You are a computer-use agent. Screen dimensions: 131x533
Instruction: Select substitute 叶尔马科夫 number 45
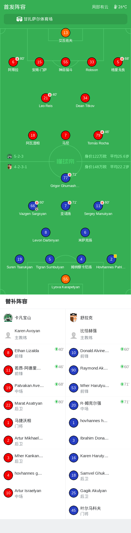click(98, 511)
